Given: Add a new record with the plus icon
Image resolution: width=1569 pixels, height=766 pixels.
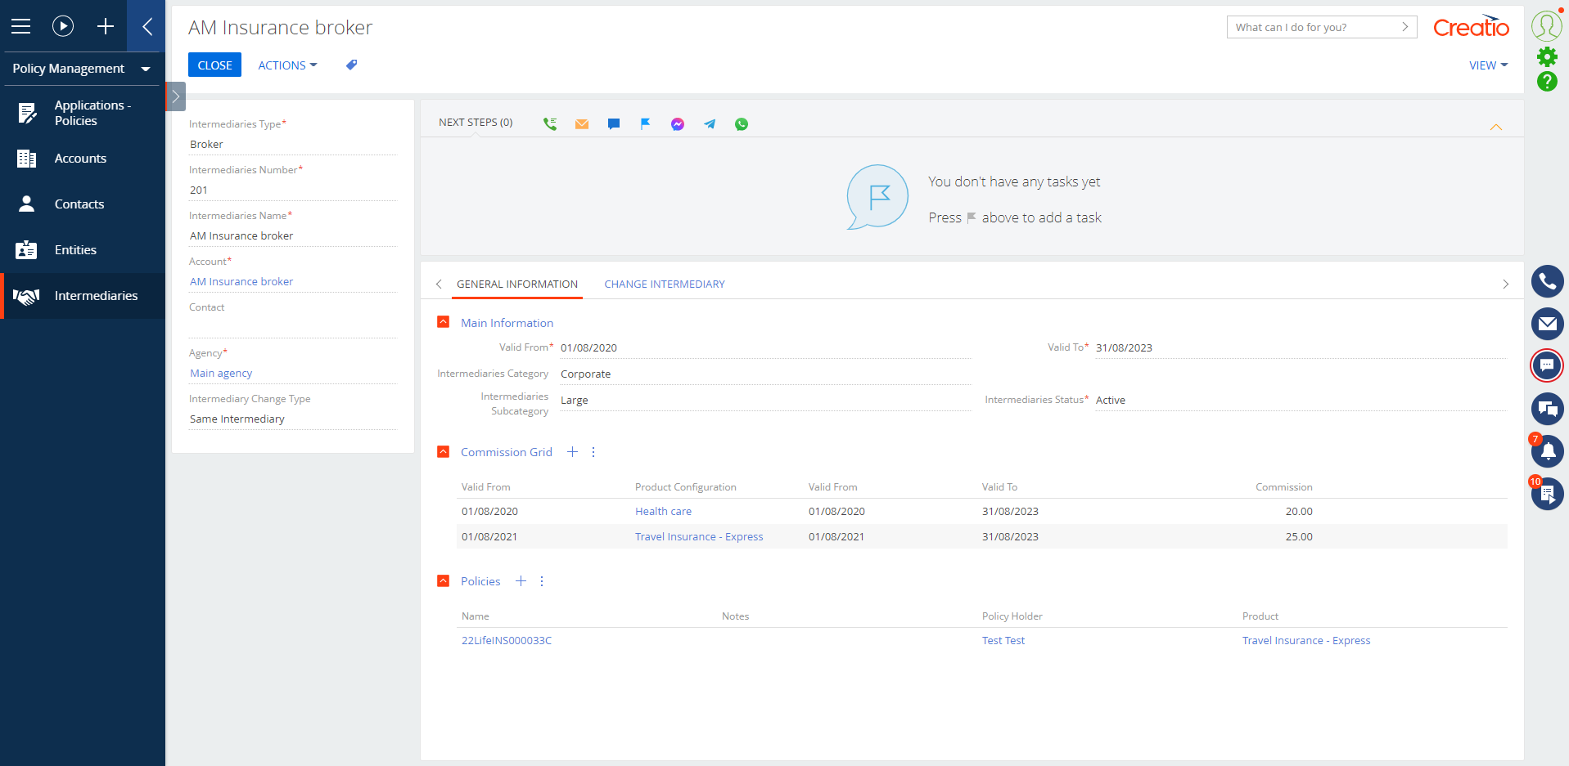Looking at the screenshot, I should point(106,25).
